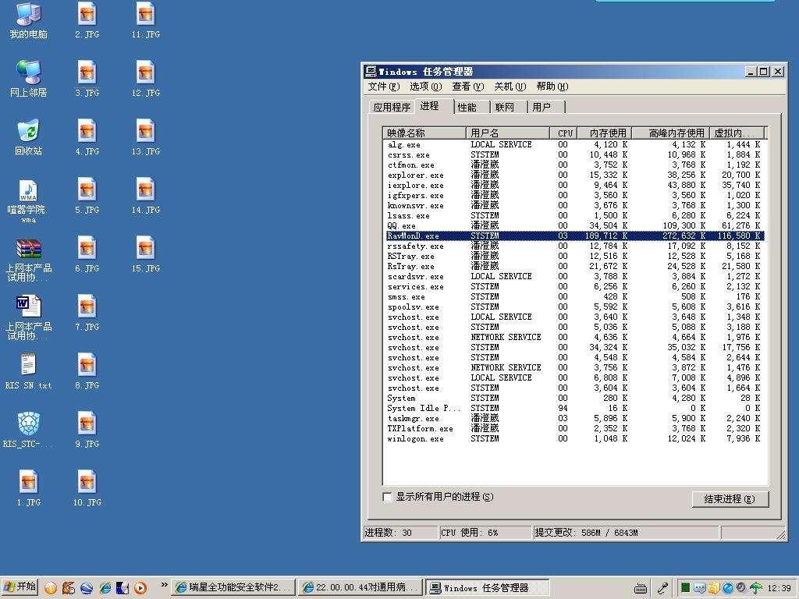Switch to 瑞星全功能安全软件 taskbar window
Image resolution: width=799 pixels, height=599 pixels.
(x=233, y=588)
